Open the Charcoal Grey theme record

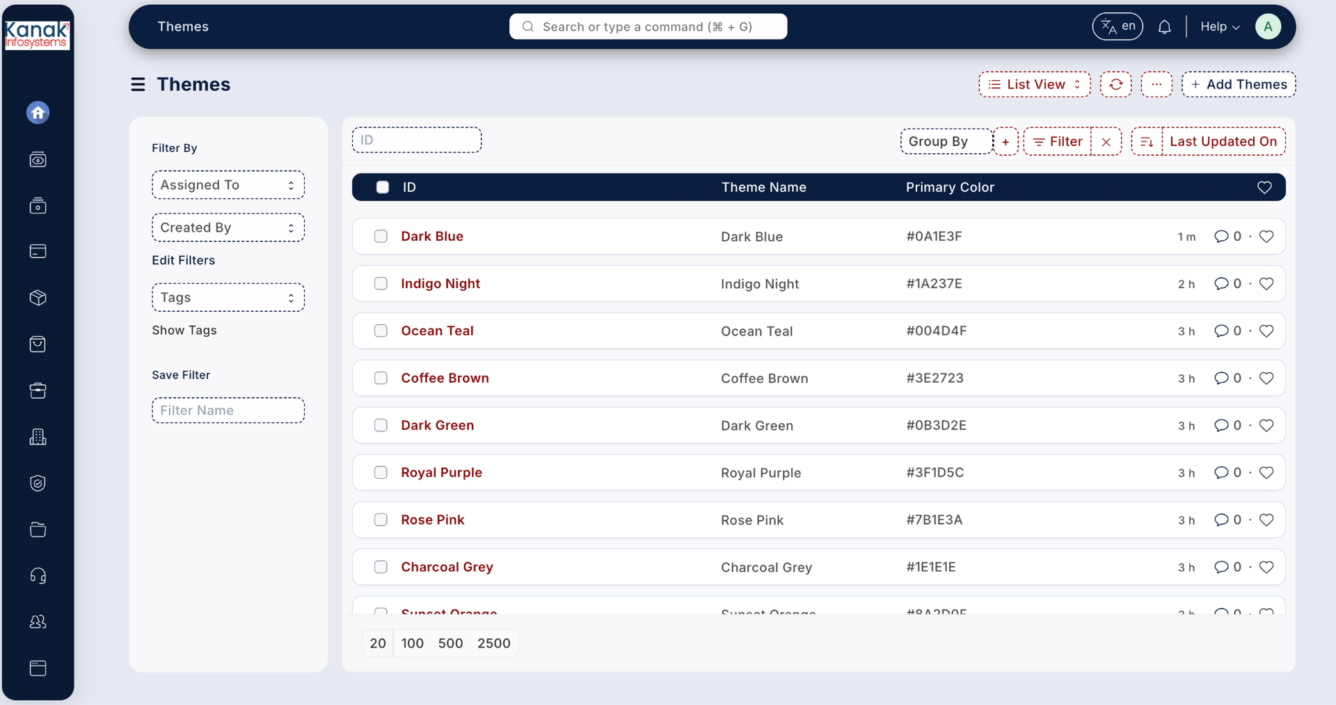coord(447,567)
